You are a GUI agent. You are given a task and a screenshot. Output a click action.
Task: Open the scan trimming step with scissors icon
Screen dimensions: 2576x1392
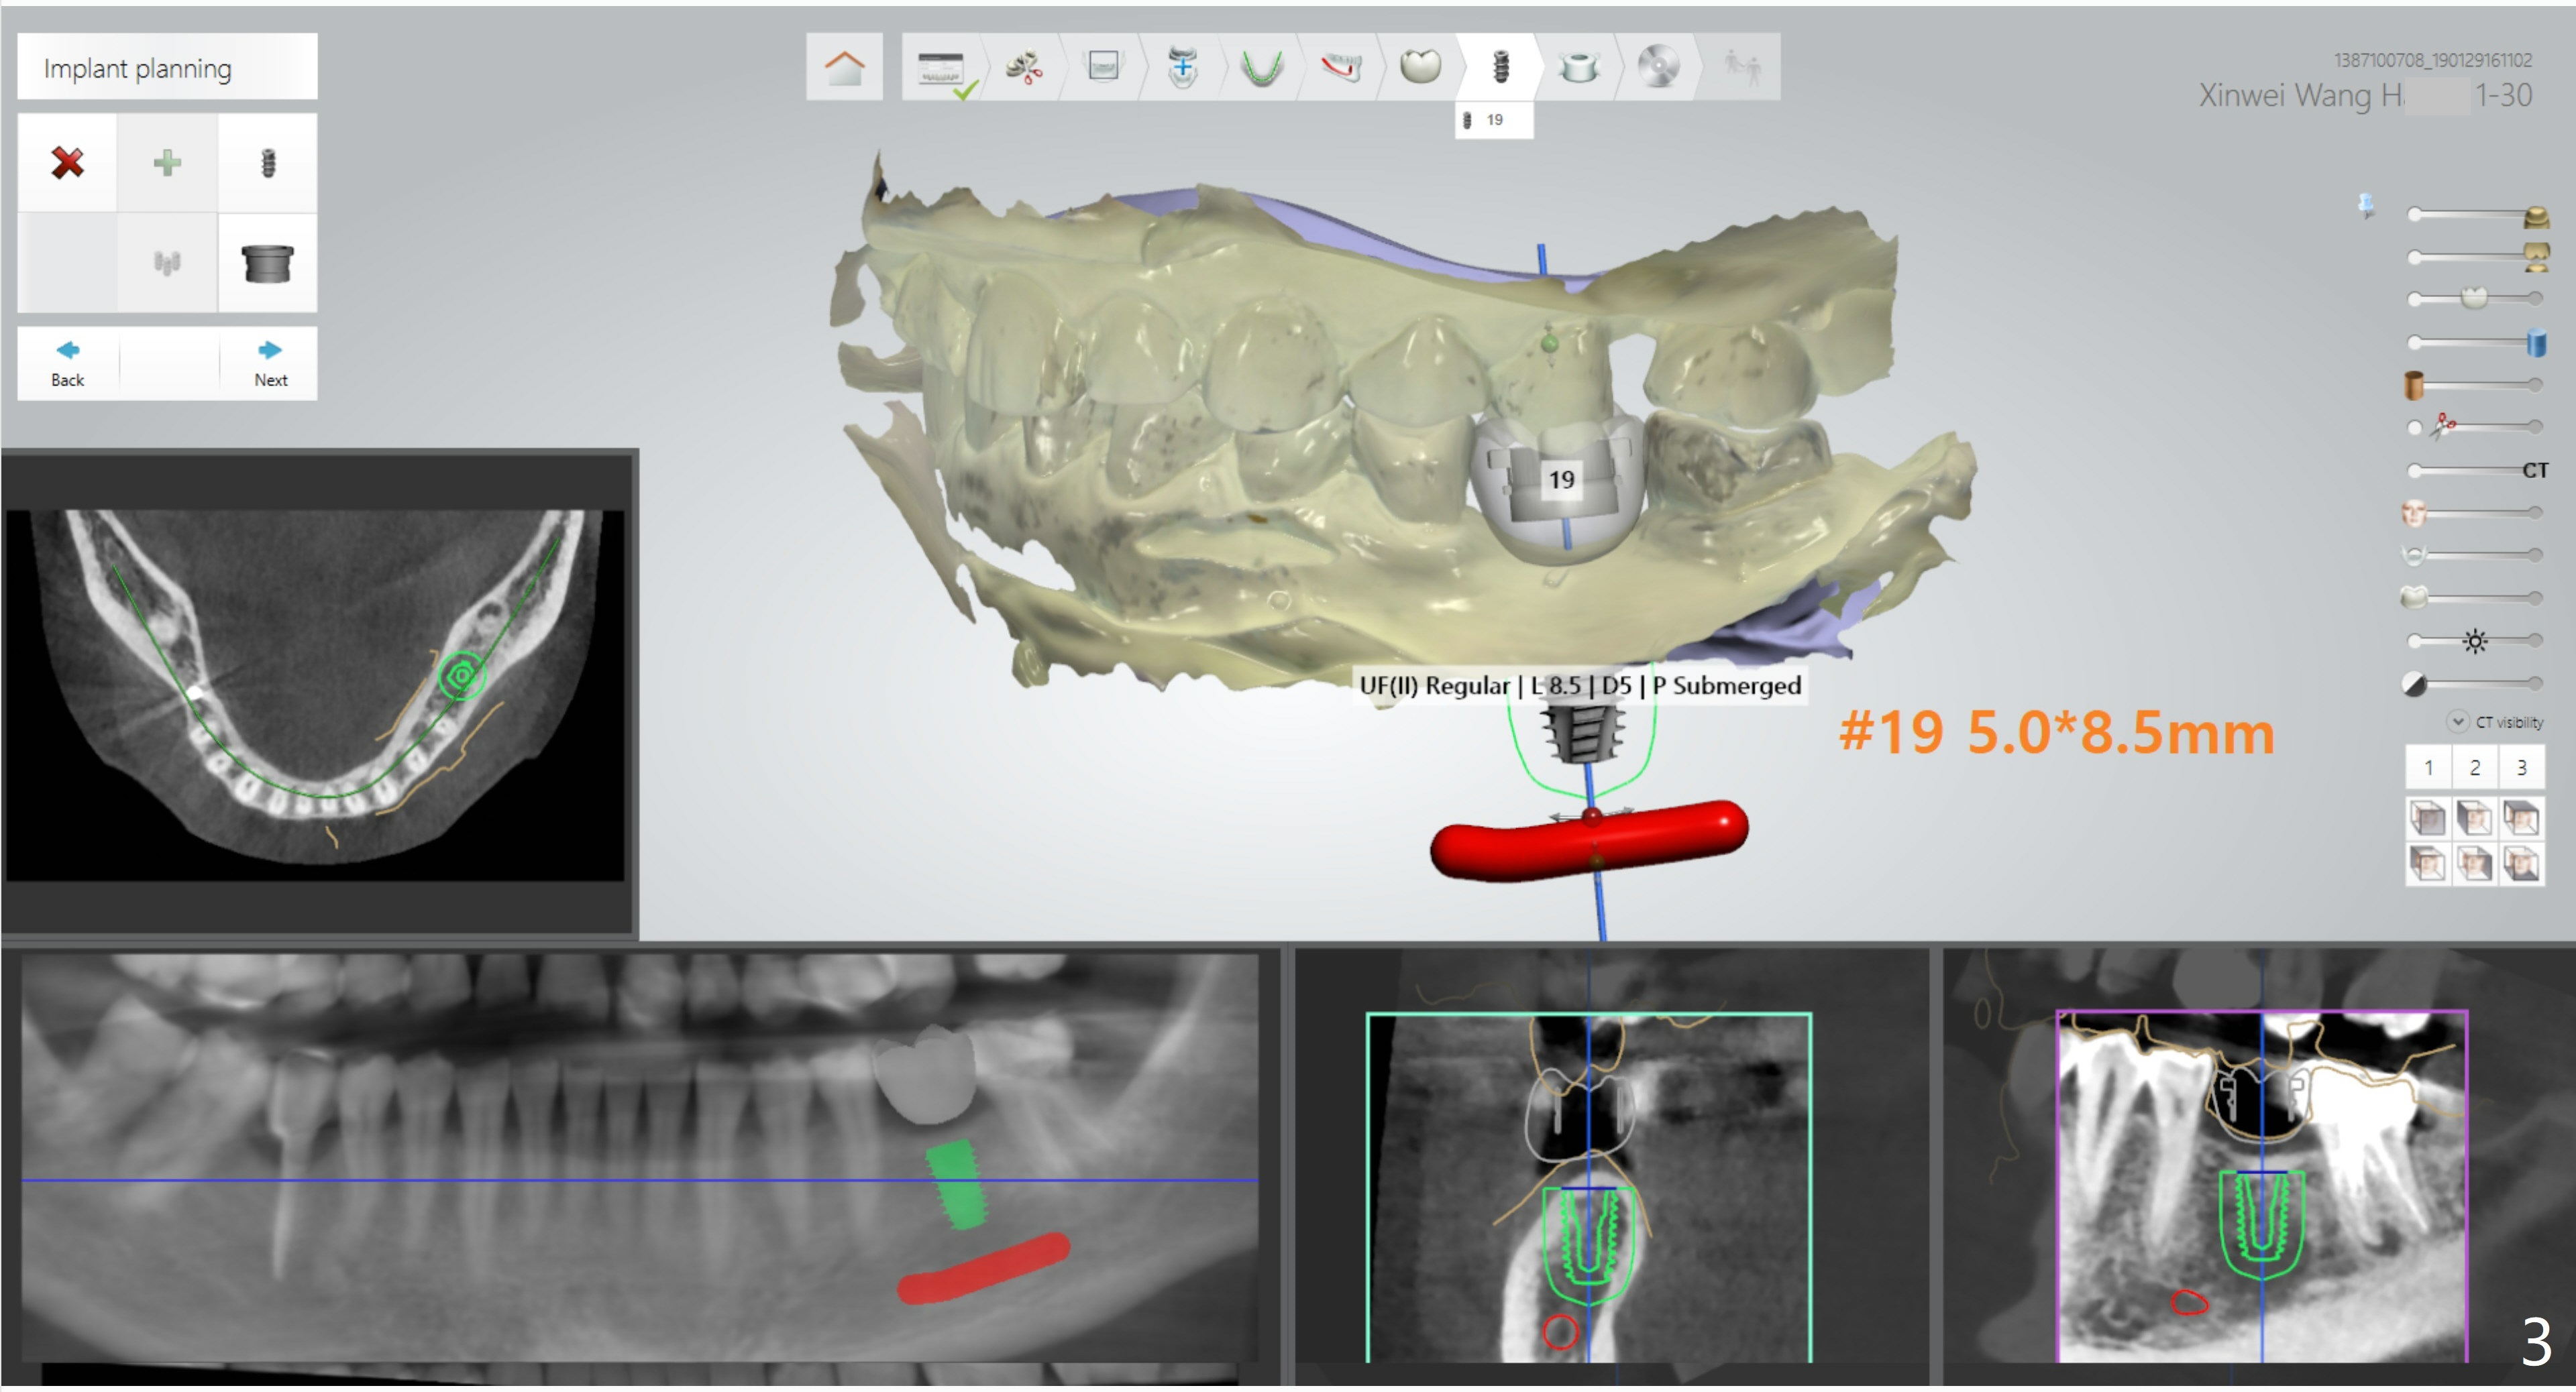point(1023,67)
